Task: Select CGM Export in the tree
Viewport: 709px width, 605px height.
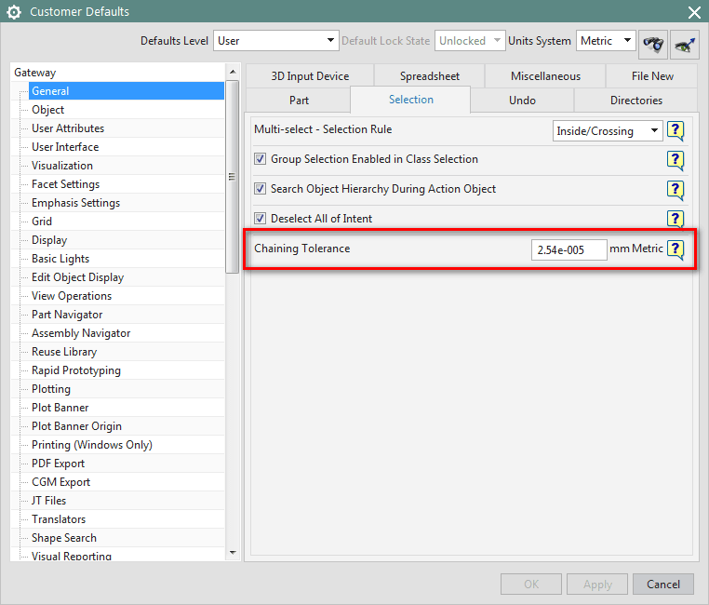Action: (60, 482)
